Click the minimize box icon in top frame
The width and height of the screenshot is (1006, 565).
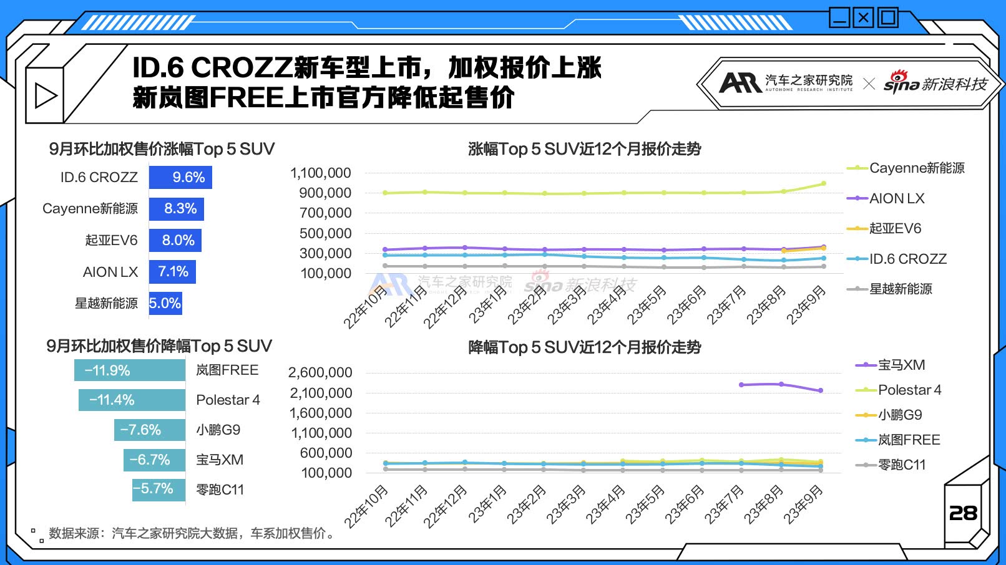pyautogui.click(x=839, y=17)
